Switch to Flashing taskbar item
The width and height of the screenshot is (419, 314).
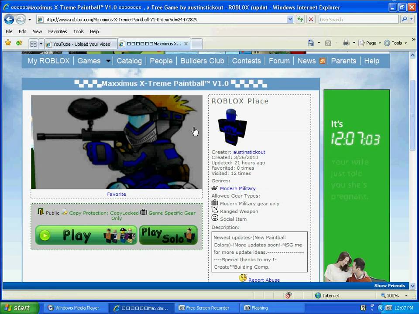[272, 308]
